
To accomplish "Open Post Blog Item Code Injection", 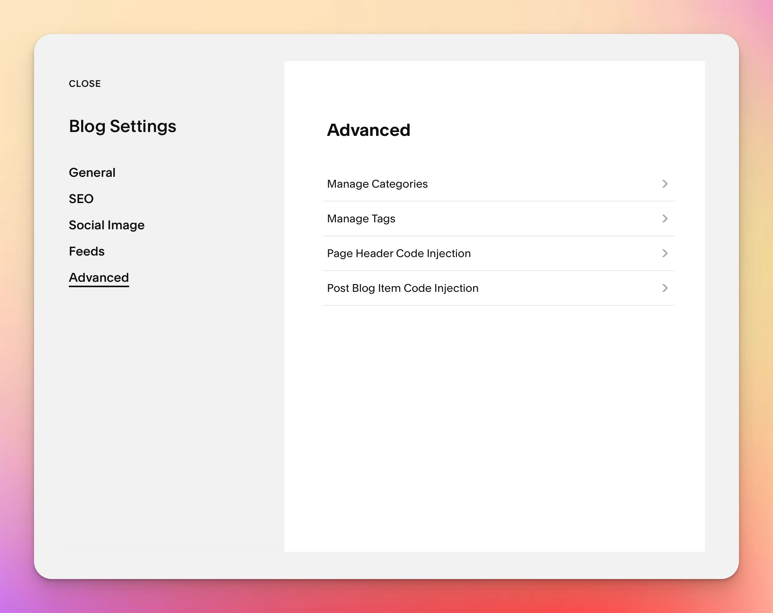I will pyautogui.click(x=499, y=288).
